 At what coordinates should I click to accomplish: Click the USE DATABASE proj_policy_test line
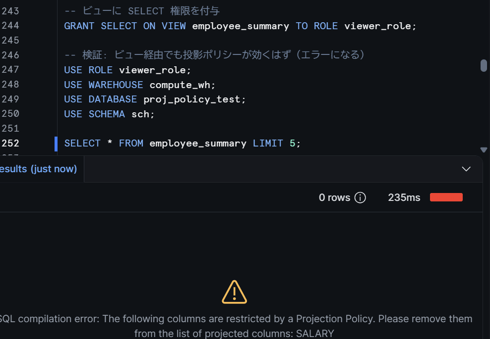point(155,99)
